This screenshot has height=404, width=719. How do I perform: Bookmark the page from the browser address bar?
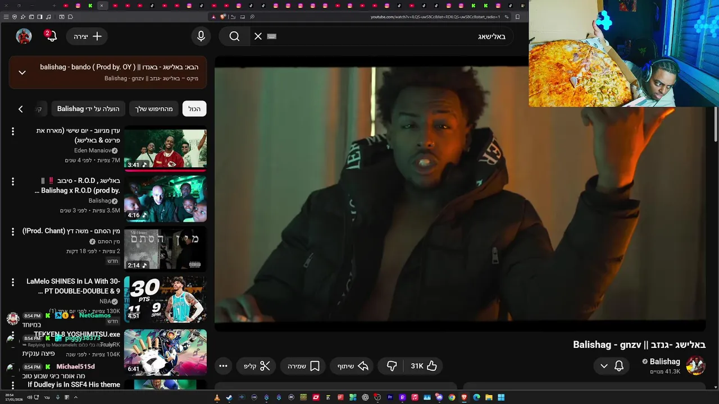517,17
